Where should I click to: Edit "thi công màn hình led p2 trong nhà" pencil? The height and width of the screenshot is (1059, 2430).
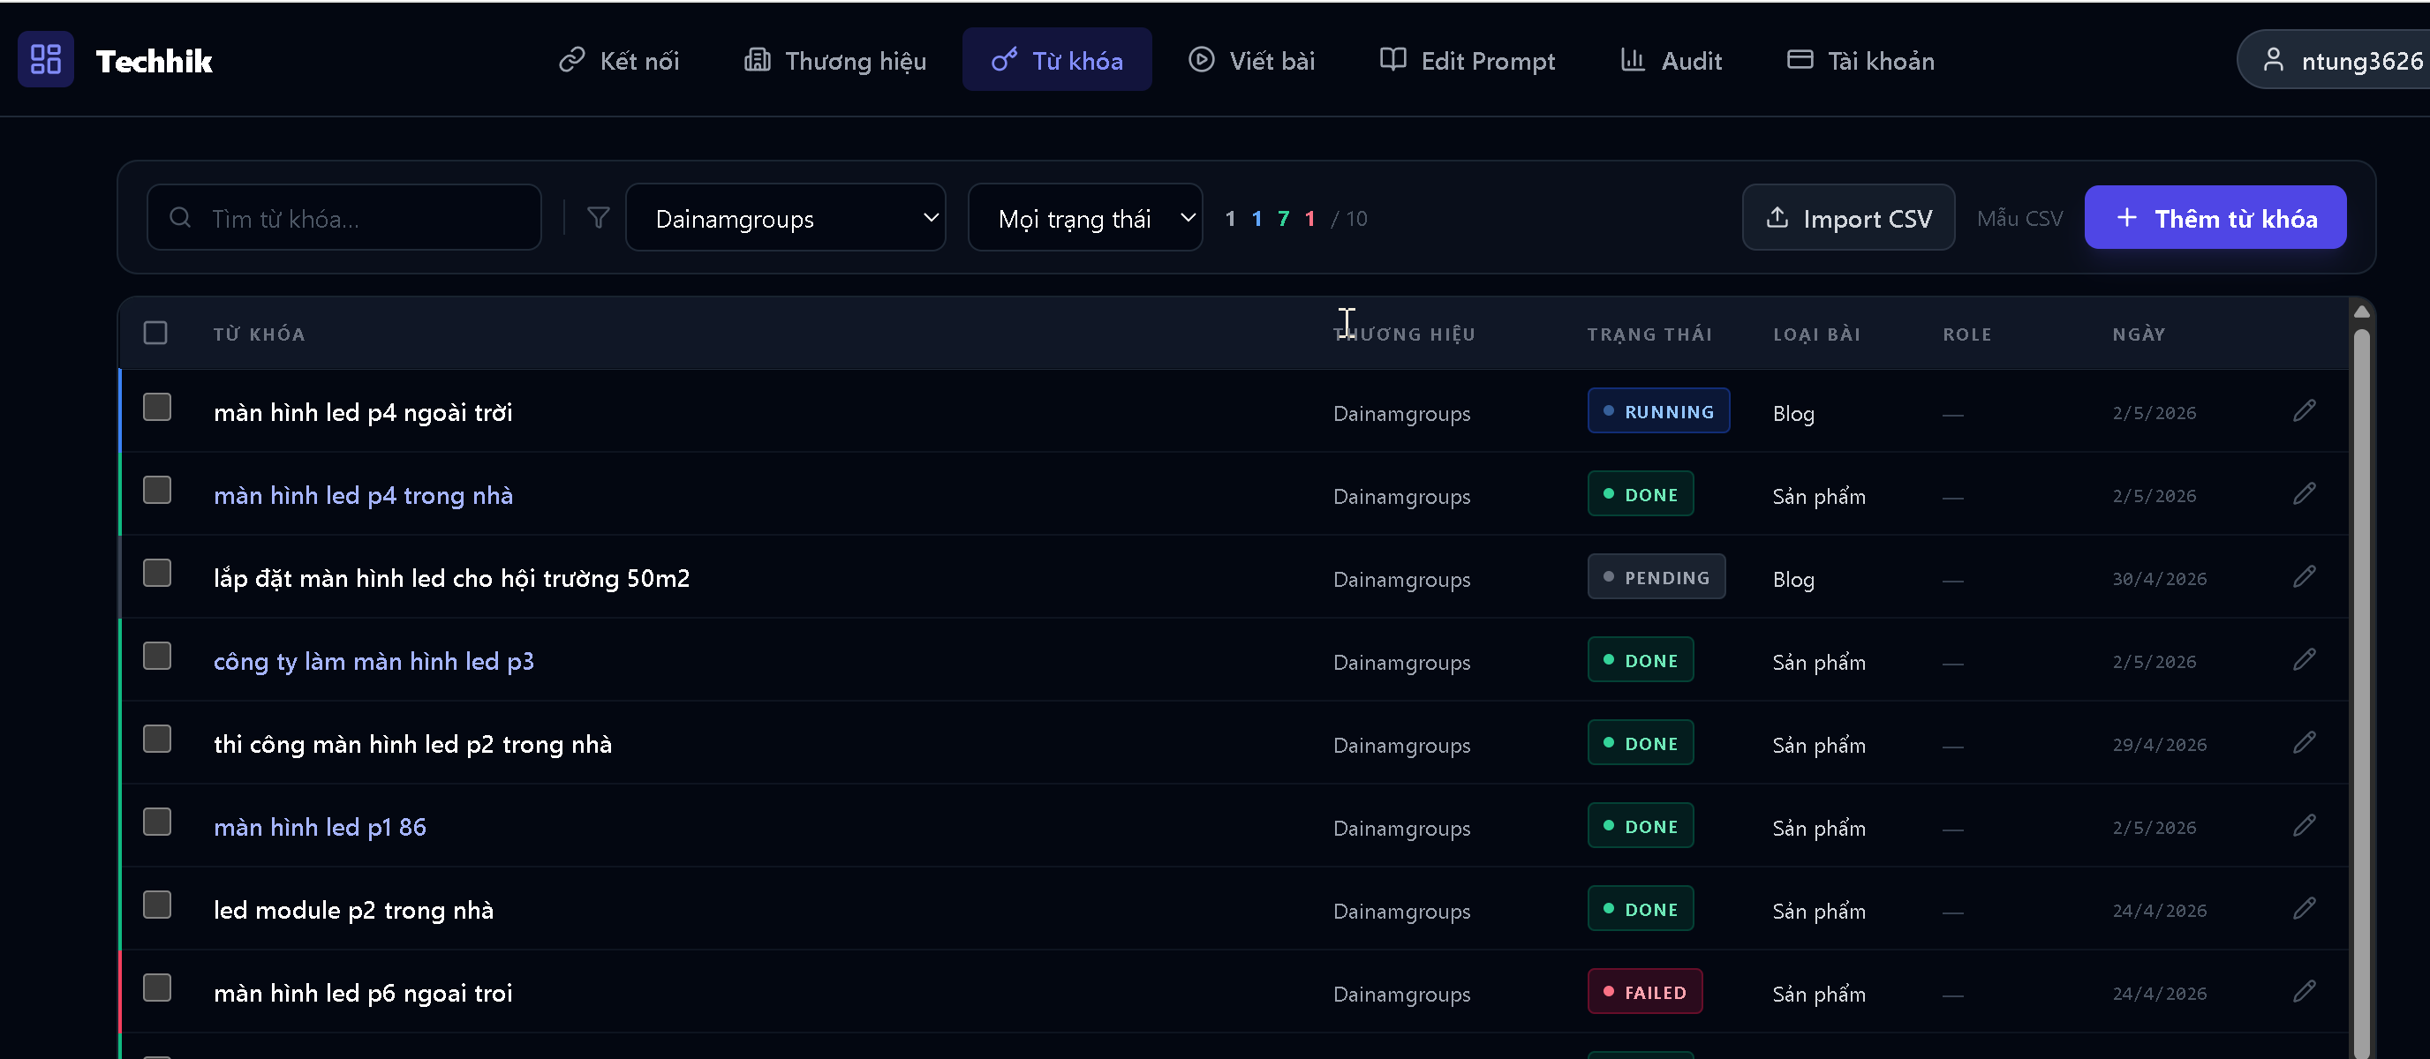click(x=2304, y=743)
